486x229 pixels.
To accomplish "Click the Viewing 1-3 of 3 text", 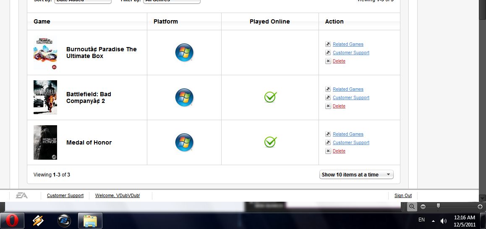I will [x=52, y=174].
